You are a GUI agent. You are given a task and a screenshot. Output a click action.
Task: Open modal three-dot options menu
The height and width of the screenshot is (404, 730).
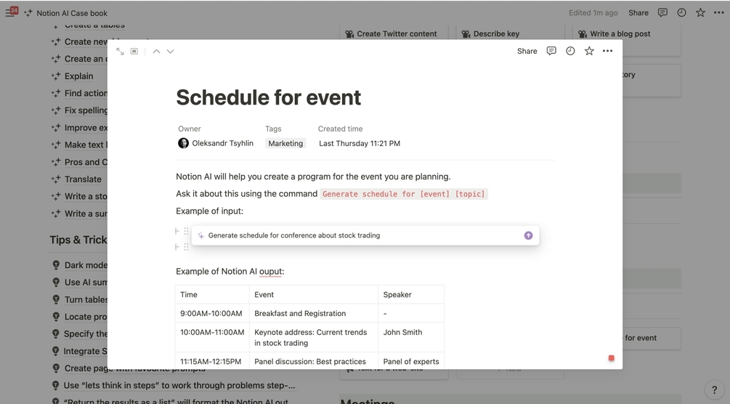click(607, 51)
